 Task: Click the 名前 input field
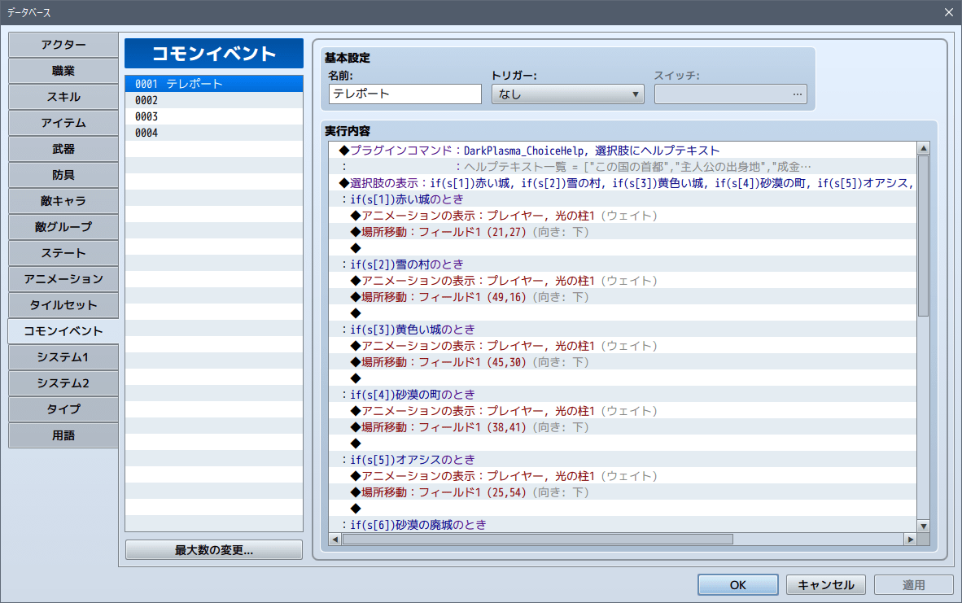[405, 94]
